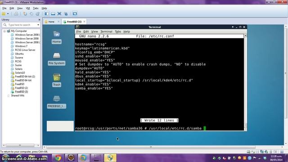Viewport: 288px width, 162px height.
Task: Switch to the Home tab
Action: pyautogui.click(x=51, y=22)
